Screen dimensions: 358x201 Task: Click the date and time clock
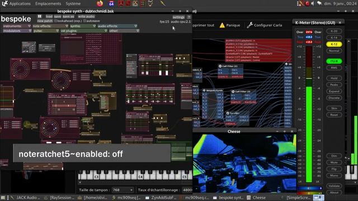point(340,4)
